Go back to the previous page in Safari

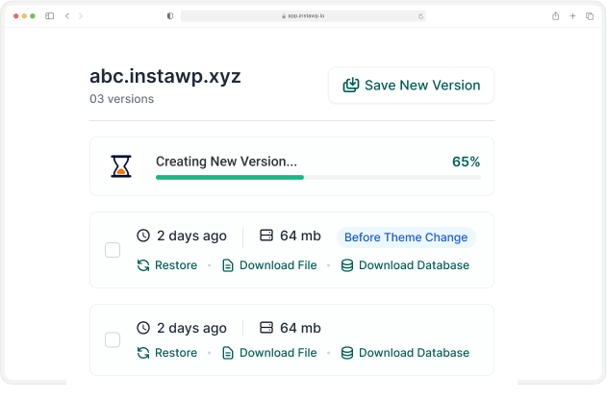(67, 16)
